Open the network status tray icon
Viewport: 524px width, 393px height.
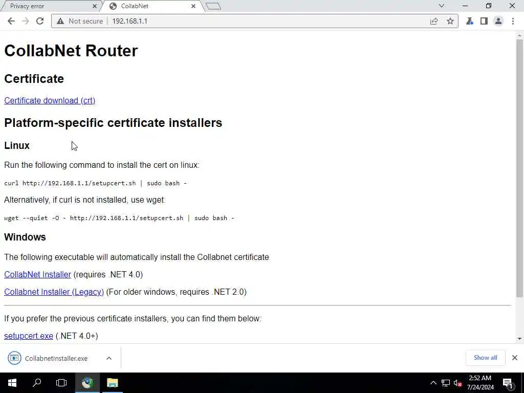point(446,383)
